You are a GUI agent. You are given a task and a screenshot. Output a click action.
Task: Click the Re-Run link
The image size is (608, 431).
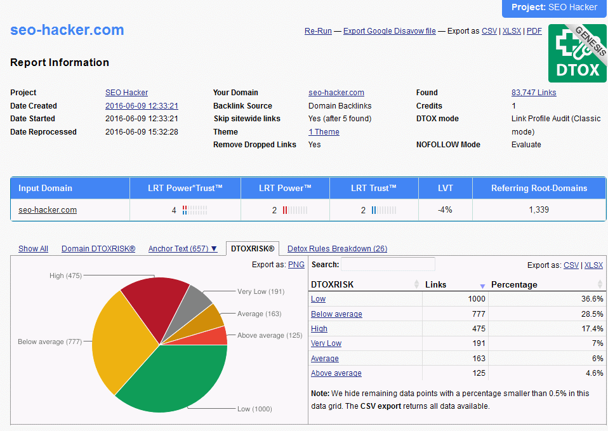coord(318,31)
